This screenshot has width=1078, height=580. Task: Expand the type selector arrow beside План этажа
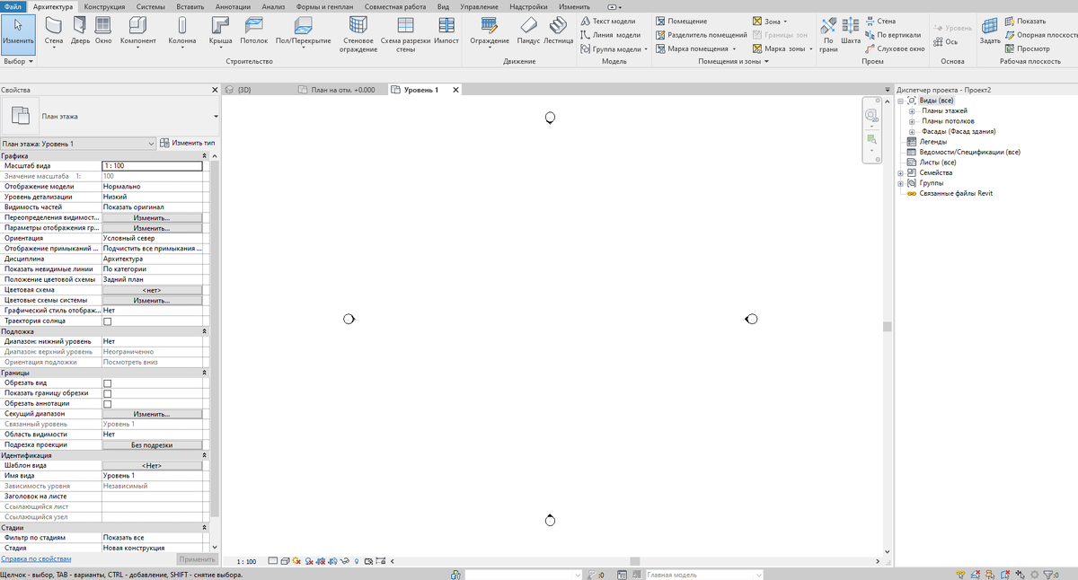click(216, 117)
